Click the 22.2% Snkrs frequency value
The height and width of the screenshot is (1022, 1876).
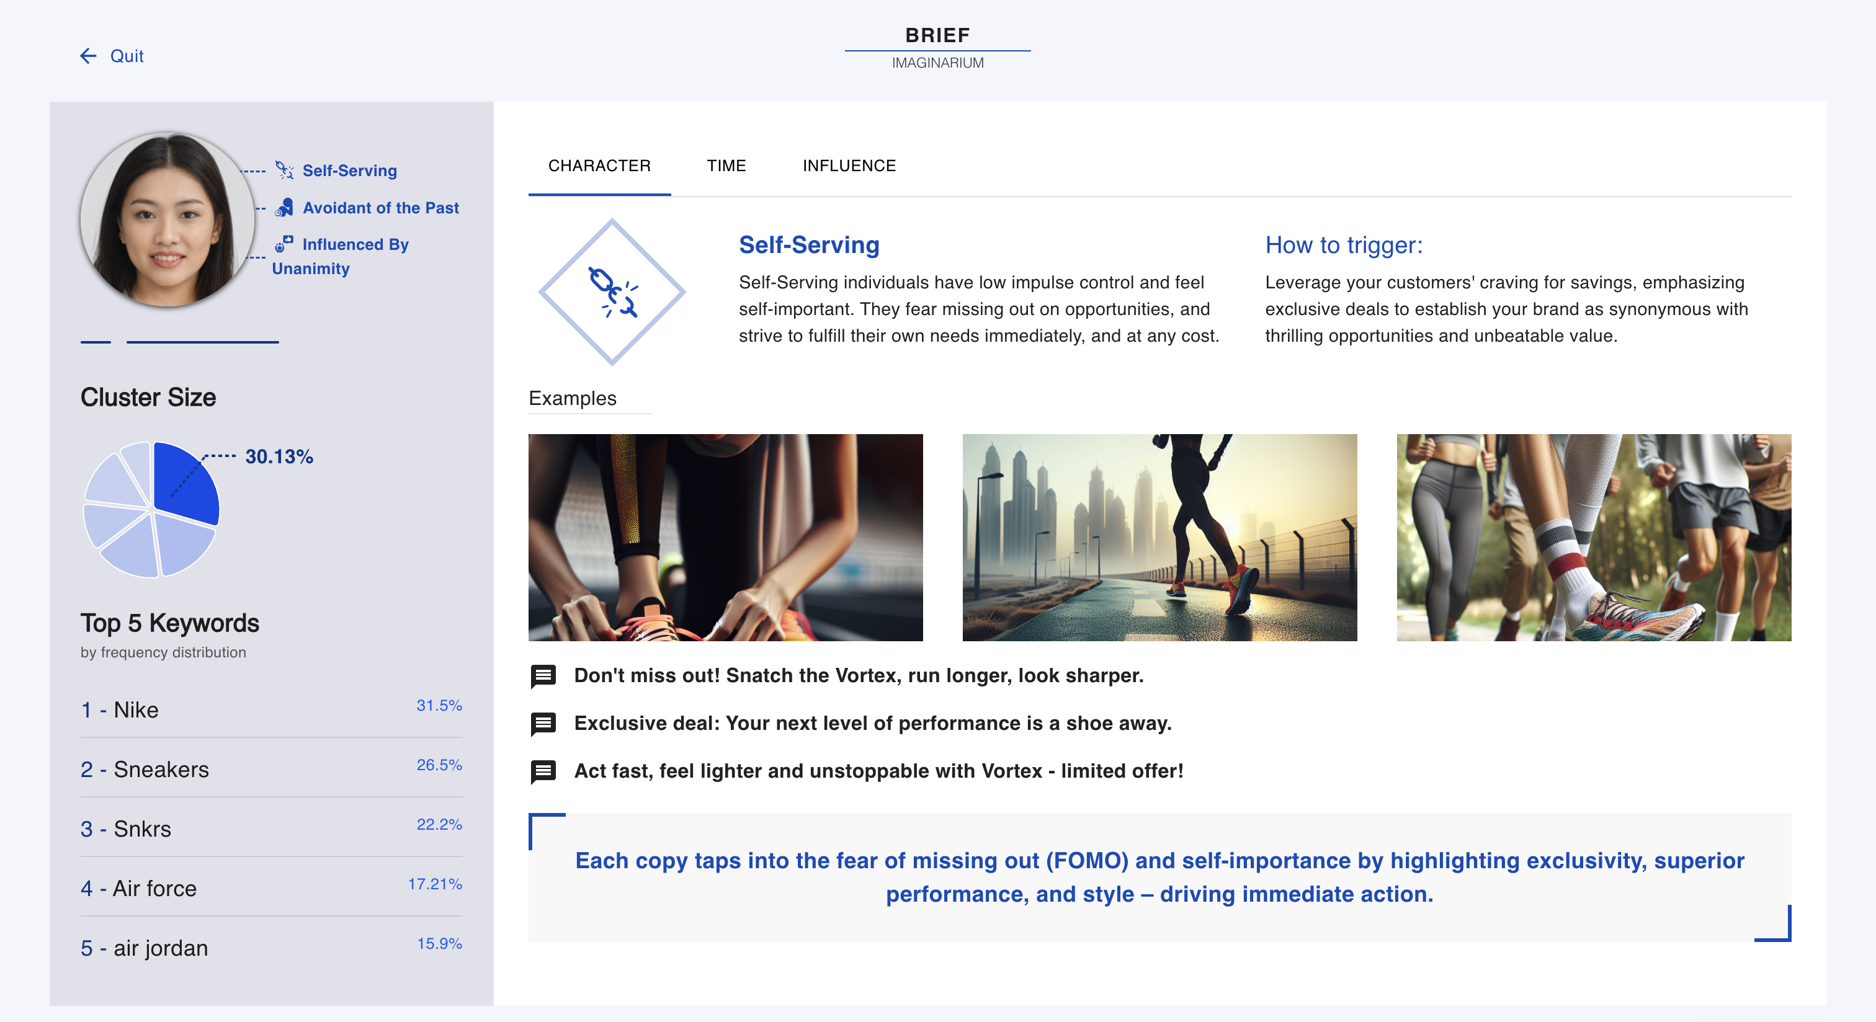click(x=439, y=825)
